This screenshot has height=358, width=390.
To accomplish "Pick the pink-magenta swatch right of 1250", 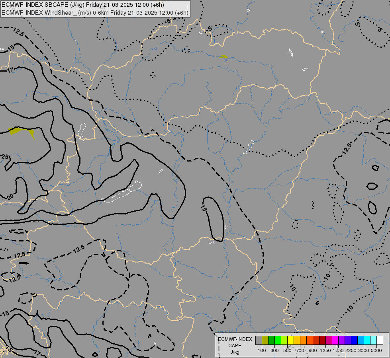I will (329, 340).
